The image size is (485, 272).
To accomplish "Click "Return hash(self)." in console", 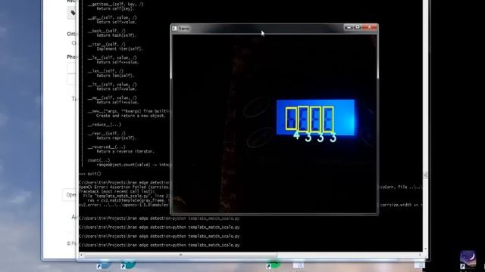I will (116, 36).
